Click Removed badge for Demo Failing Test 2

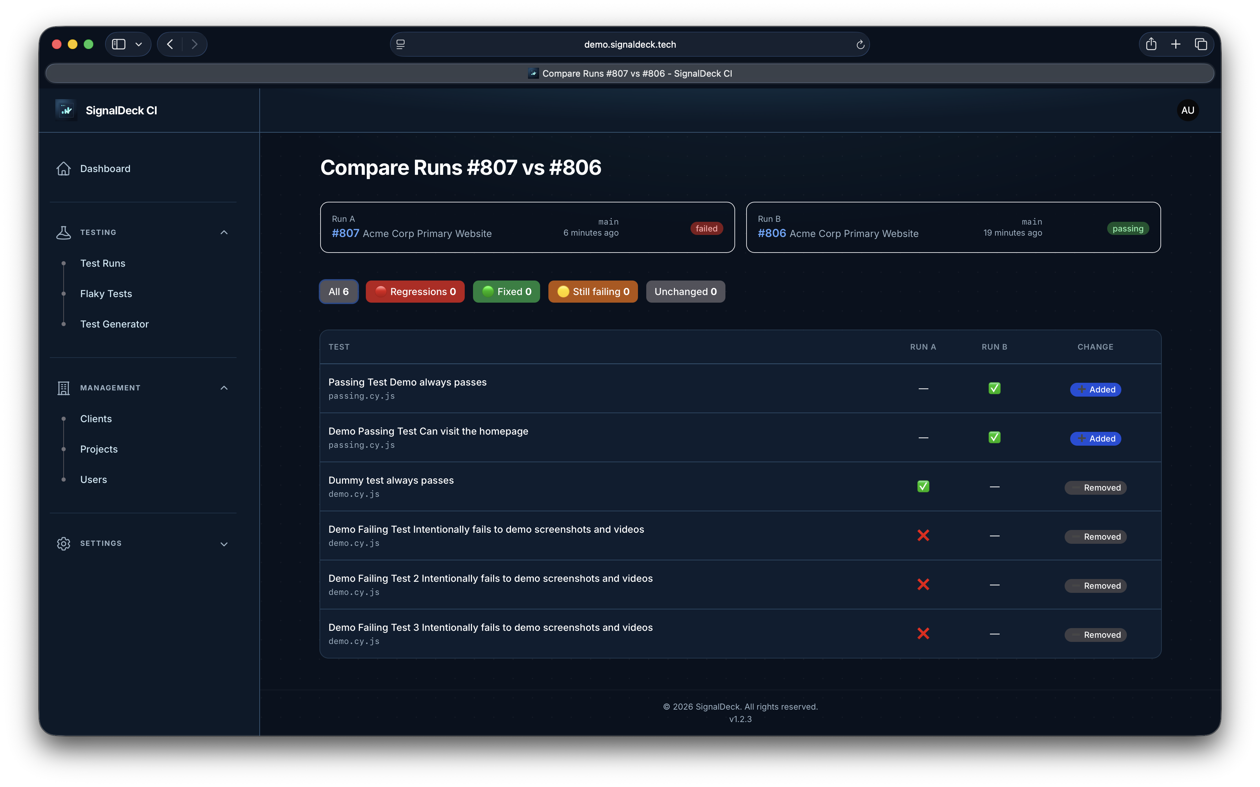point(1095,586)
